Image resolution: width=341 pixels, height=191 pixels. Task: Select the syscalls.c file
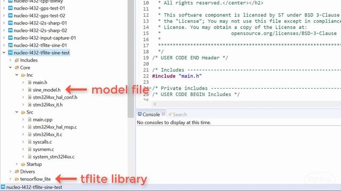click(43, 142)
